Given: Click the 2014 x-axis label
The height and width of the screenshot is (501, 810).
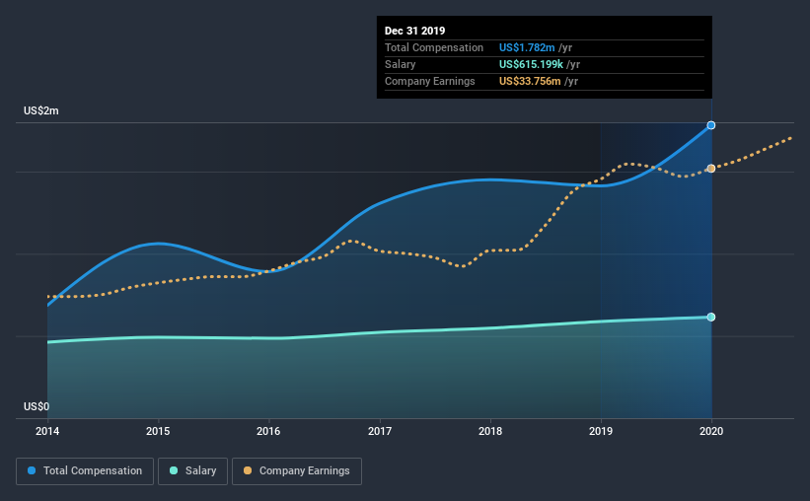Looking at the screenshot, I should point(47,431).
